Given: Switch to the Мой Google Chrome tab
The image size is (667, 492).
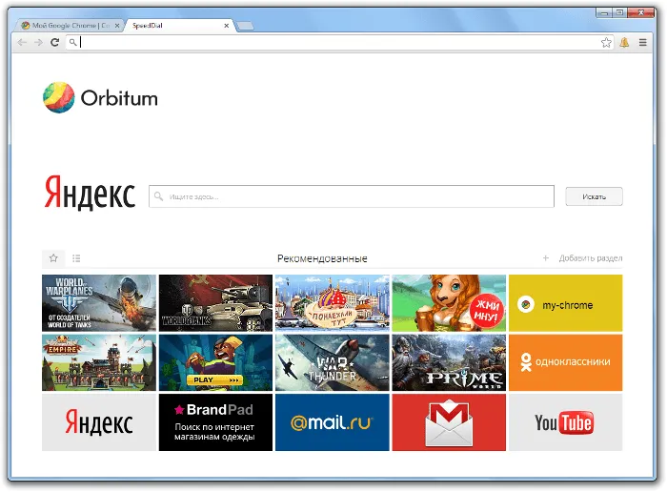Looking at the screenshot, I should coord(71,26).
